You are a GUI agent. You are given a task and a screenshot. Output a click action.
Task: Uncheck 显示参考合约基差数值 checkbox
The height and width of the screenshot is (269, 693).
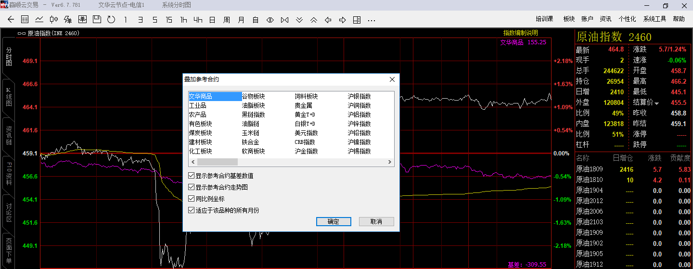tap(192, 176)
